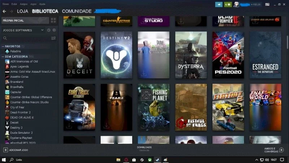Open the Amigos menu
This screenshot has width=289, height=163.
pyautogui.click(x=23, y=4)
